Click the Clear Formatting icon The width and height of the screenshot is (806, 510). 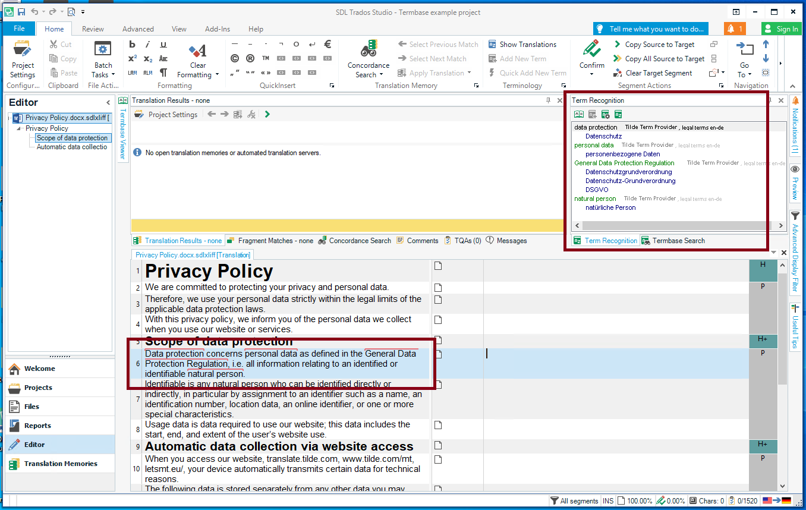(197, 51)
